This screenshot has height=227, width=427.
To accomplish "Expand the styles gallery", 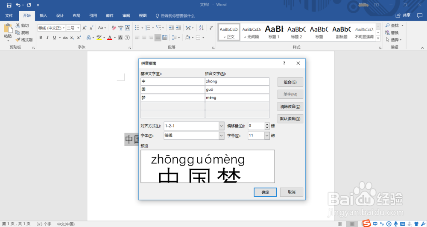I will (378, 39).
